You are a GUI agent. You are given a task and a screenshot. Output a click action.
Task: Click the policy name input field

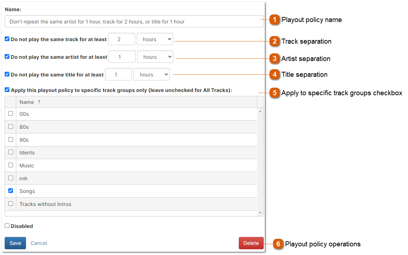(x=133, y=21)
